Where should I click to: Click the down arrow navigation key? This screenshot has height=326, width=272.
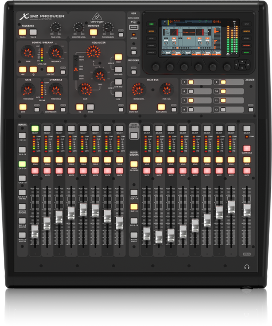tap(242, 68)
